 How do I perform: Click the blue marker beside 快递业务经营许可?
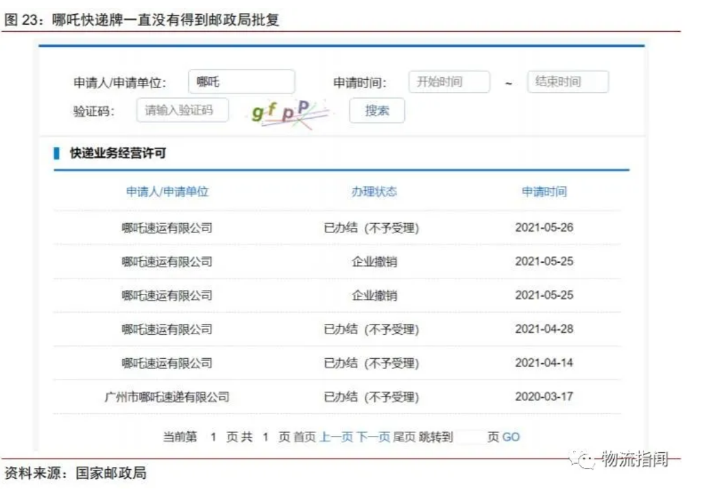(56, 153)
